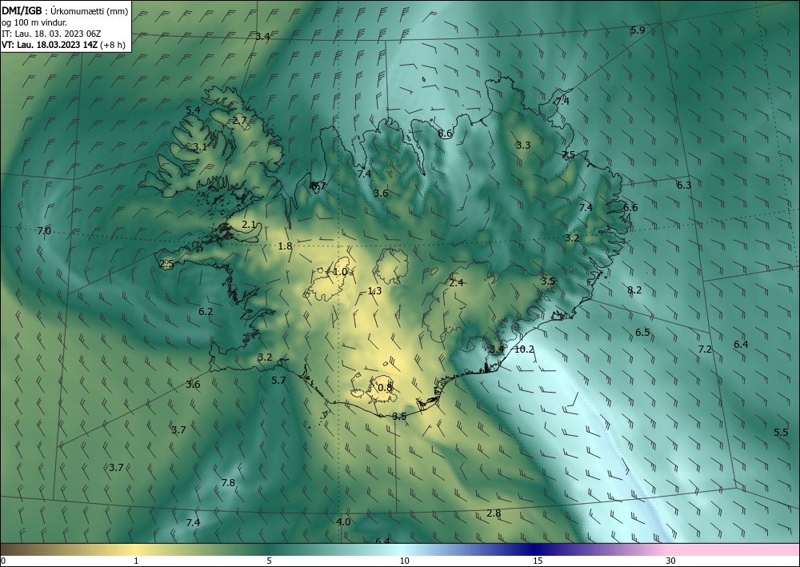
Task: Click the 6.5 value label
Action: (642, 333)
